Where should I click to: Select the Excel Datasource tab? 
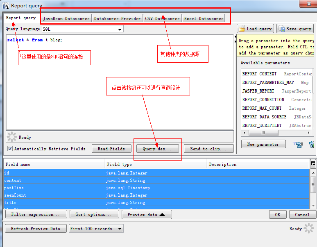[x=204, y=18]
